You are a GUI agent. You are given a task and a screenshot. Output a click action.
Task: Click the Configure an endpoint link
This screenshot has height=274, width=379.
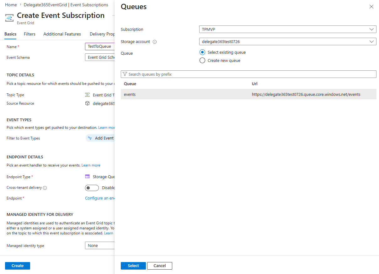(x=100, y=198)
